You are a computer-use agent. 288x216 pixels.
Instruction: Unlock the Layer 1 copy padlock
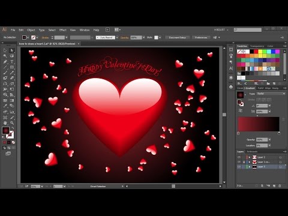tap(244, 162)
